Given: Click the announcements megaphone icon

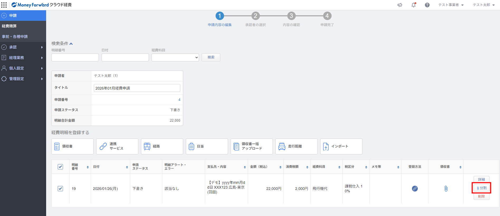Looking at the screenshot, I should pyautogui.click(x=400, y=5).
